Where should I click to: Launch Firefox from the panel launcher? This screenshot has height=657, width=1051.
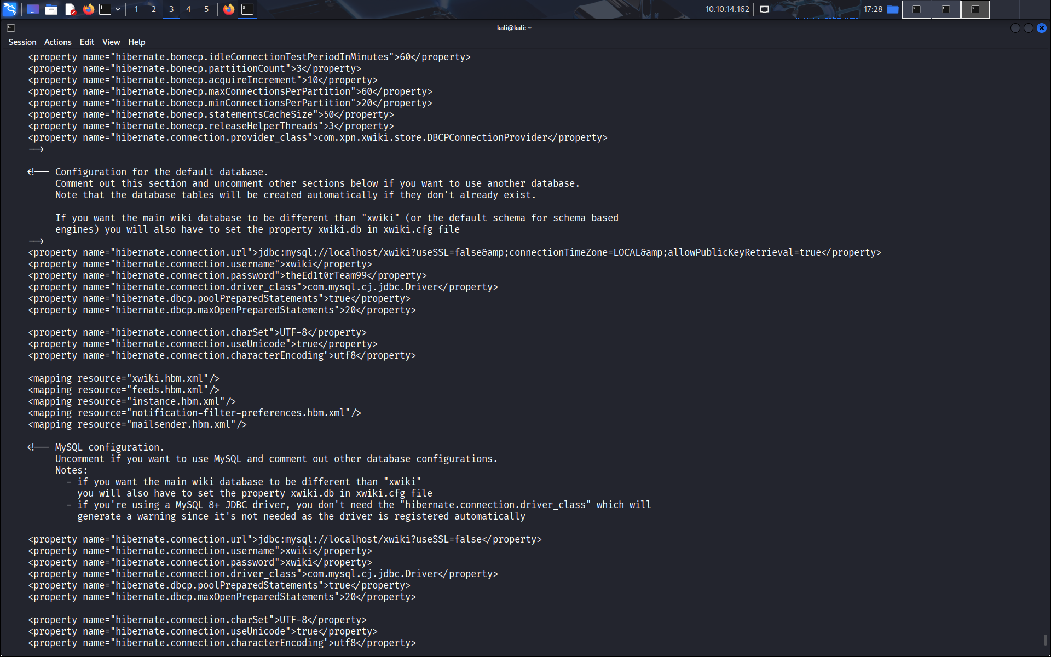pyautogui.click(x=89, y=9)
